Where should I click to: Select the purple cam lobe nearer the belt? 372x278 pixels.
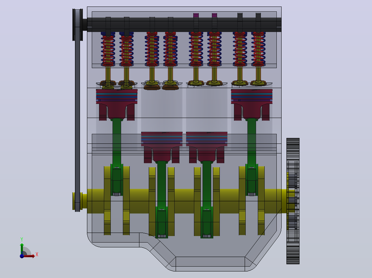(x=196, y=15)
